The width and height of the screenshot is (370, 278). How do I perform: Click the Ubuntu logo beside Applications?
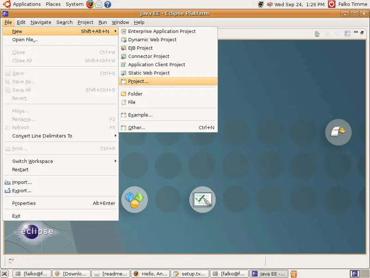point(6,4)
